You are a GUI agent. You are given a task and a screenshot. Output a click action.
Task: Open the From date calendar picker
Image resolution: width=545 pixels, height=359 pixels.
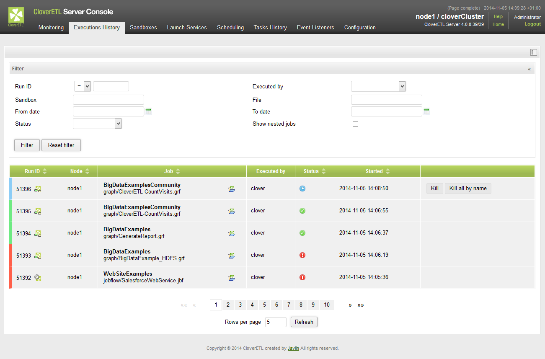(148, 111)
